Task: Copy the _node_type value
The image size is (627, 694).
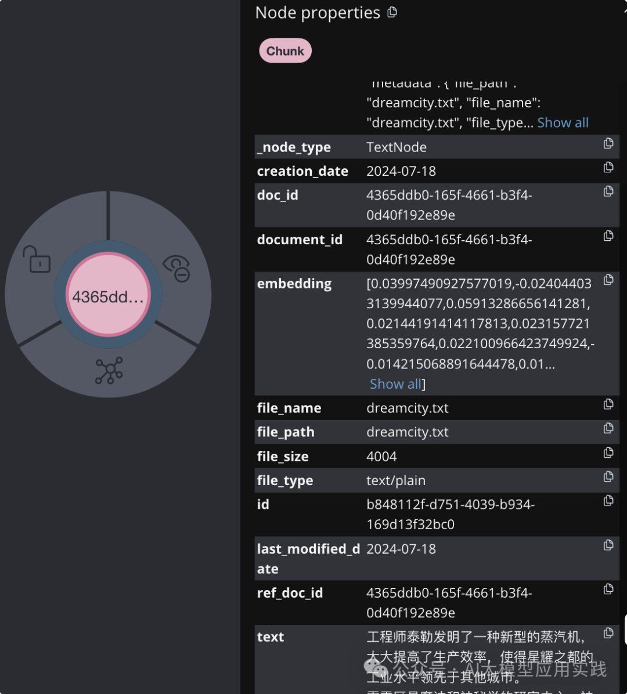Action: (x=608, y=143)
